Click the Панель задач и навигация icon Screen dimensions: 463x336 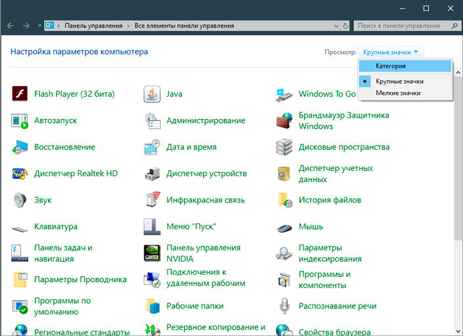click(x=20, y=253)
